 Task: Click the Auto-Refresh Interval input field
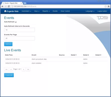tap(19, 30)
